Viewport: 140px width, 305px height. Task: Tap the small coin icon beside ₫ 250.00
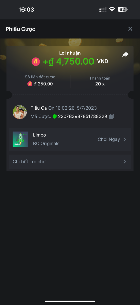pyautogui.click(x=30, y=84)
